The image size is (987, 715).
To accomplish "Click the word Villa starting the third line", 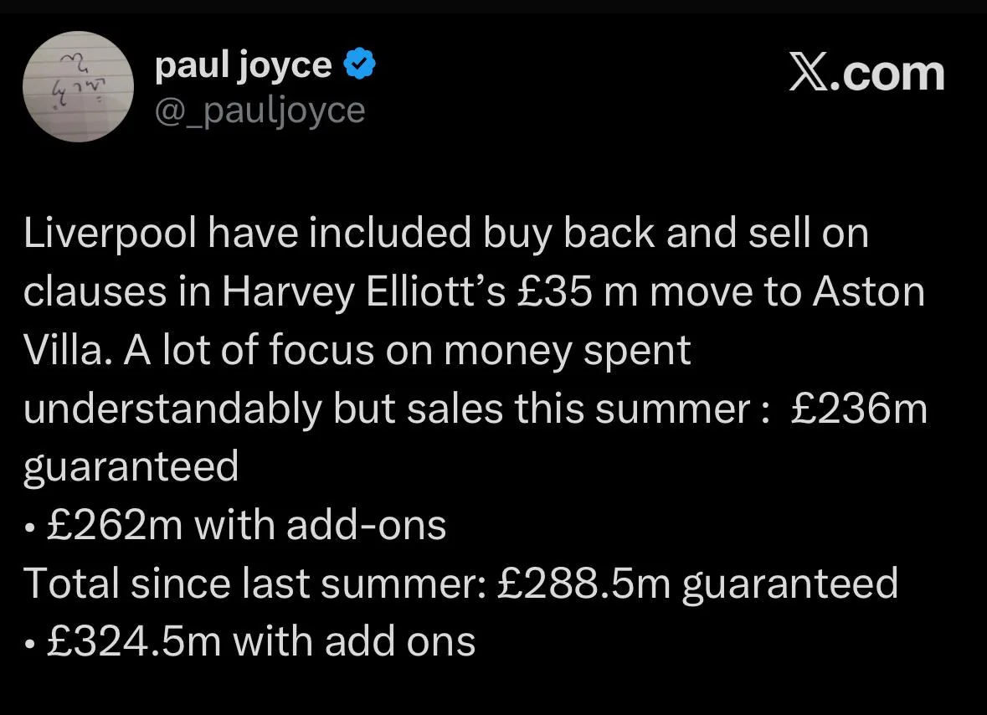I will point(64,350).
